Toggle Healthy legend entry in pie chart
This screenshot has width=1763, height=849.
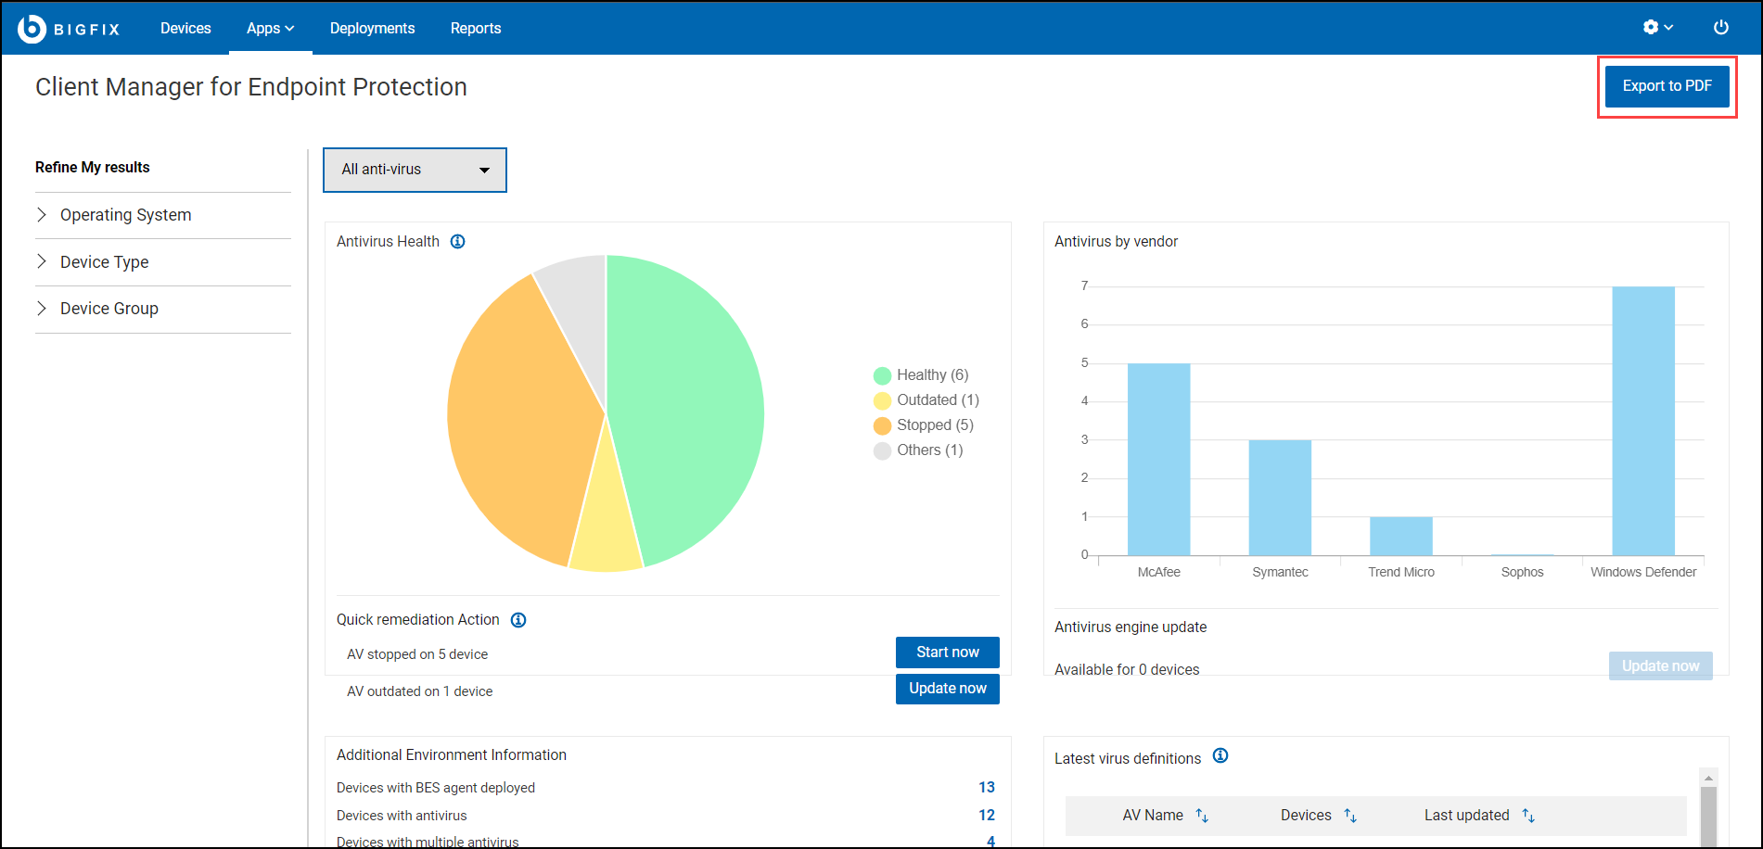(922, 375)
